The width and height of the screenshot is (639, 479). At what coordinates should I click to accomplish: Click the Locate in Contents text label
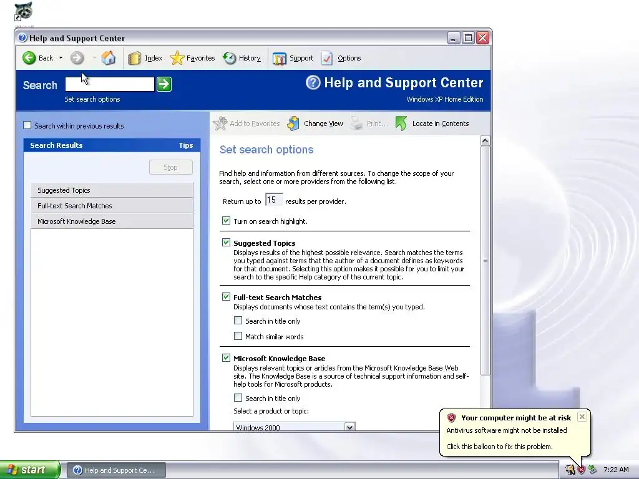441,123
